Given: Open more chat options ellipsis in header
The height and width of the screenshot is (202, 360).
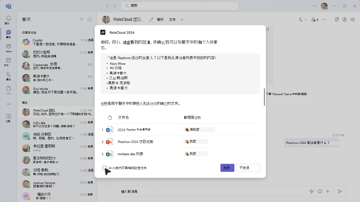Looking at the screenshot, I should tap(325, 20).
